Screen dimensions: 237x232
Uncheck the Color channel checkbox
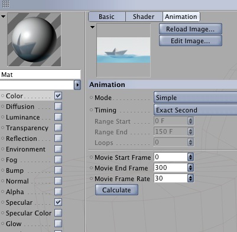(x=59, y=96)
